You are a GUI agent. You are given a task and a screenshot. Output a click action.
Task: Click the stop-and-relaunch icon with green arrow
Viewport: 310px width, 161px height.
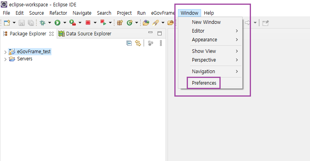point(103,23)
